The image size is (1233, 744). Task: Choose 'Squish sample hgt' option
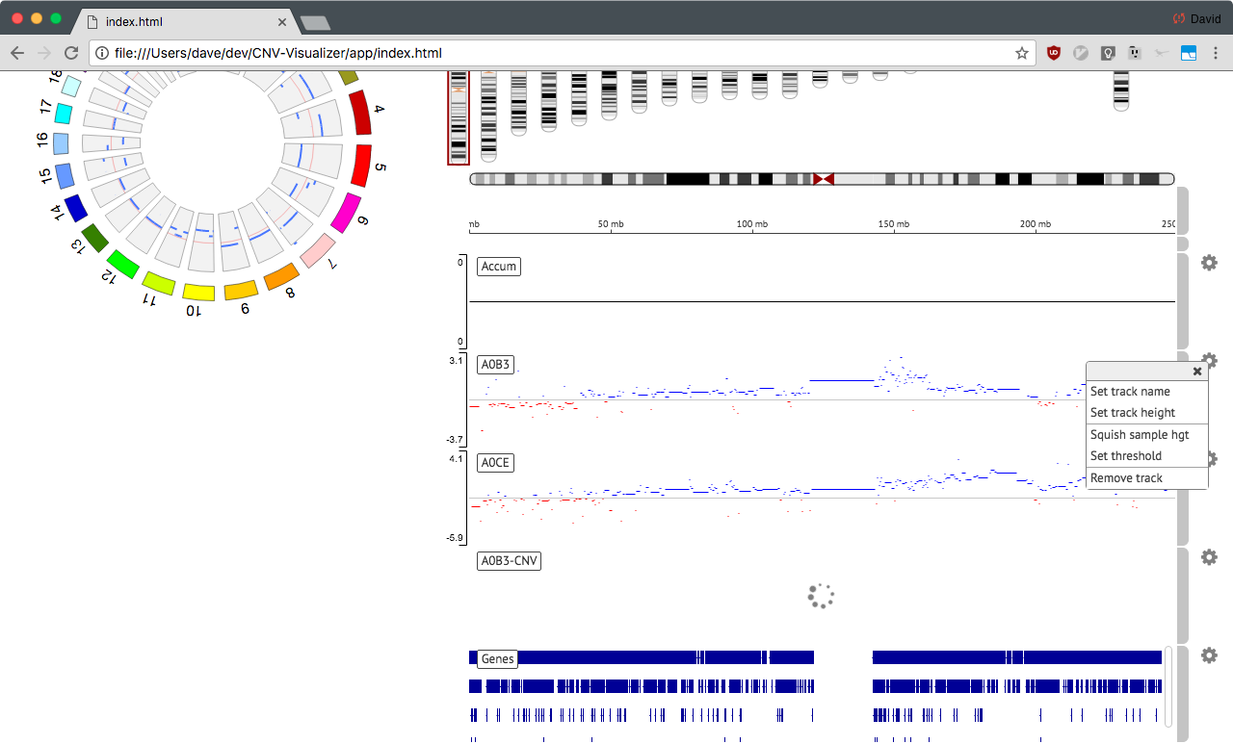point(1140,435)
